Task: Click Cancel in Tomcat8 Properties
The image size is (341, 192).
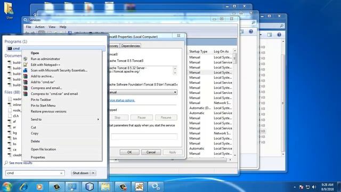Action: (151, 152)
